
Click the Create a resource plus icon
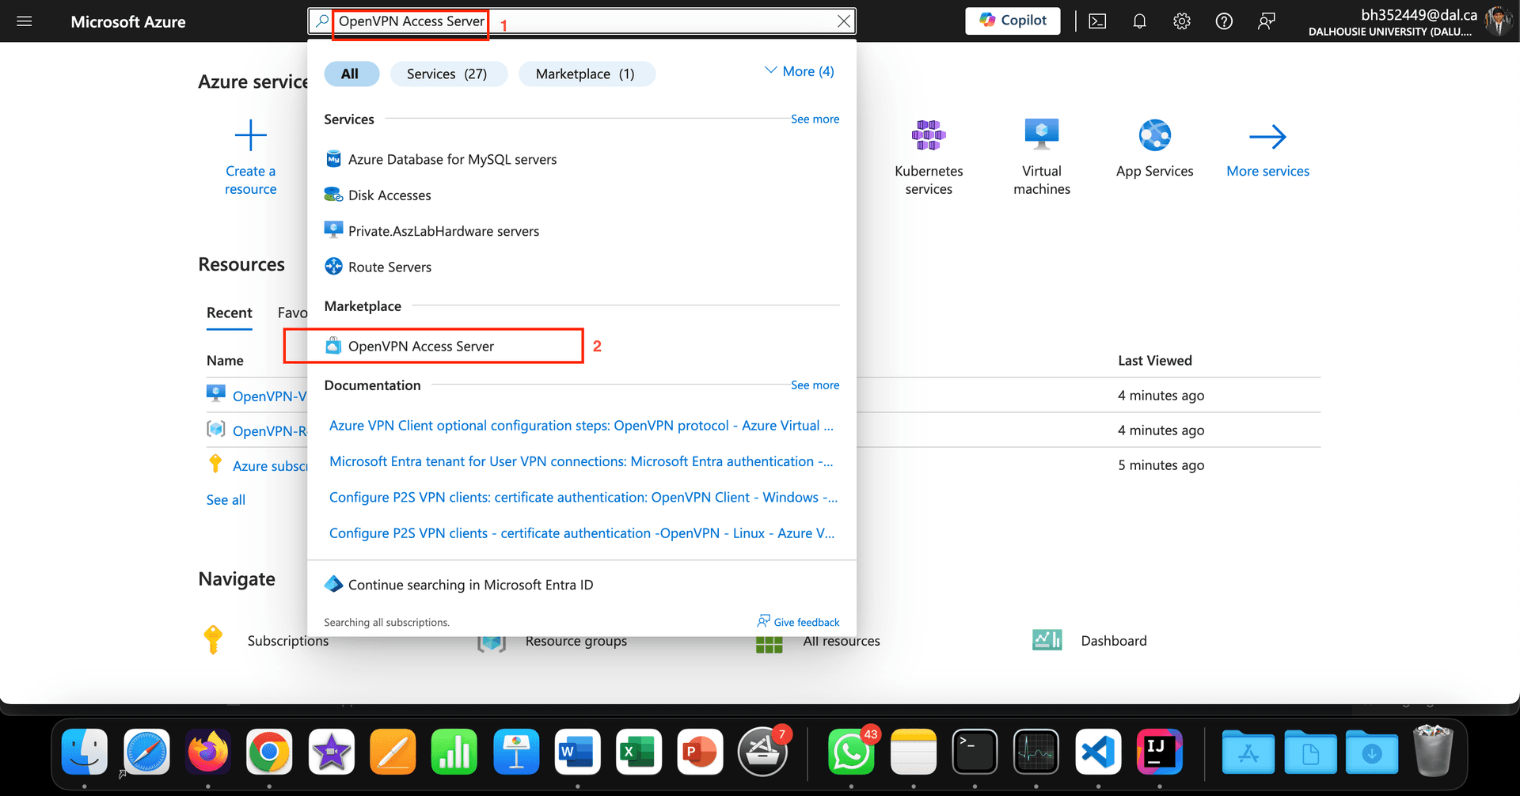click(250, 136)
